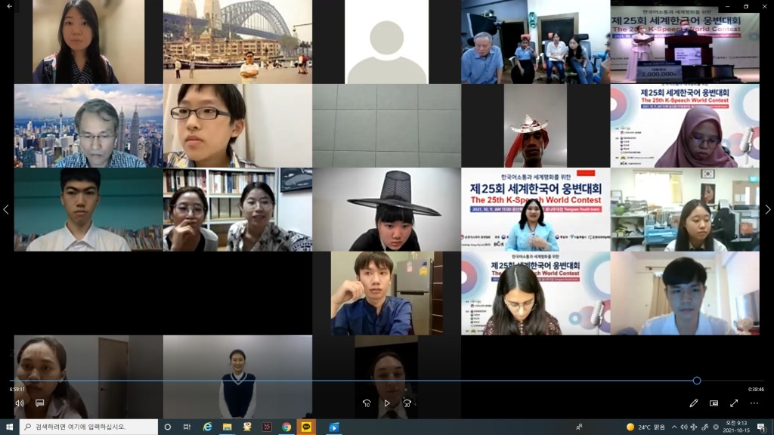This screenshot has width=774, height=435.
Task: Open the taskbar clock and date
Action: coord(736,427)
